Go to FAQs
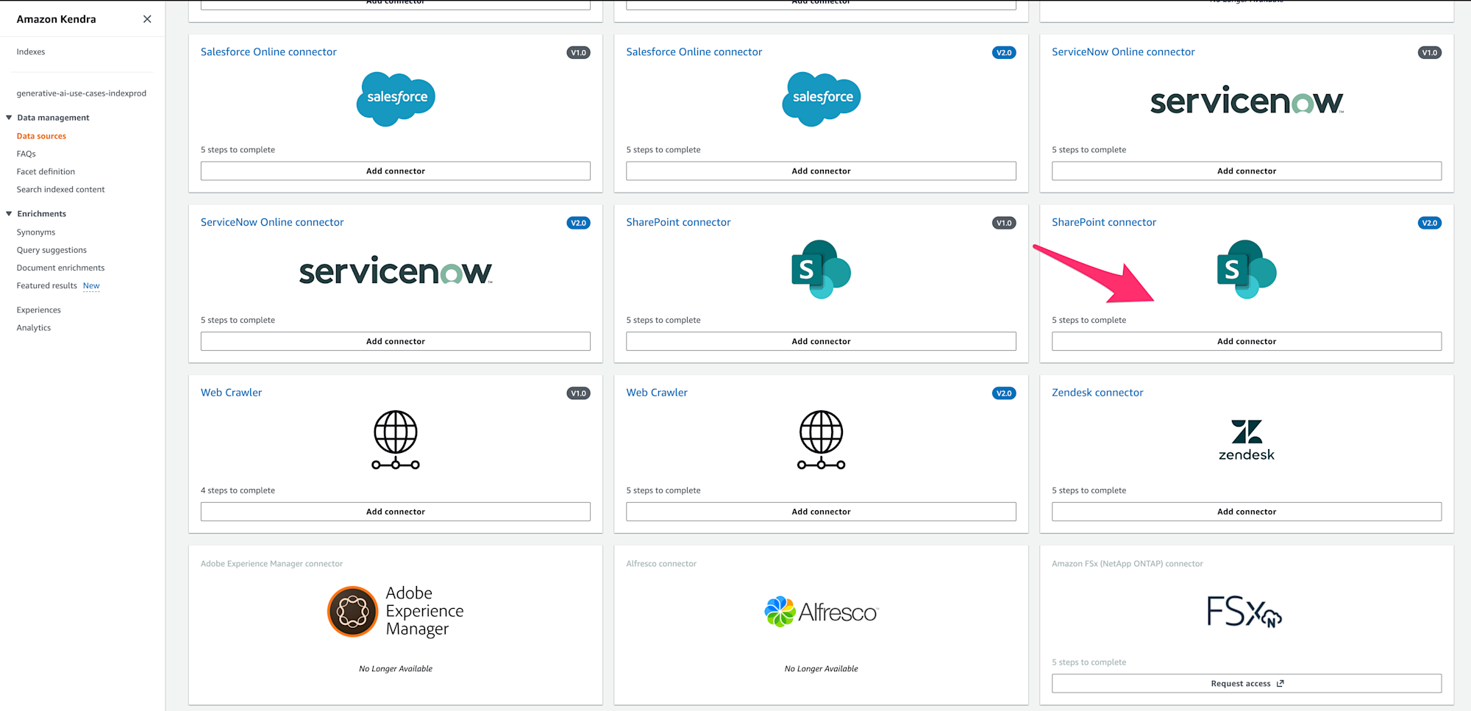Screen dimensions: 1471x711 pyautogui.click(x=26, y=154)
